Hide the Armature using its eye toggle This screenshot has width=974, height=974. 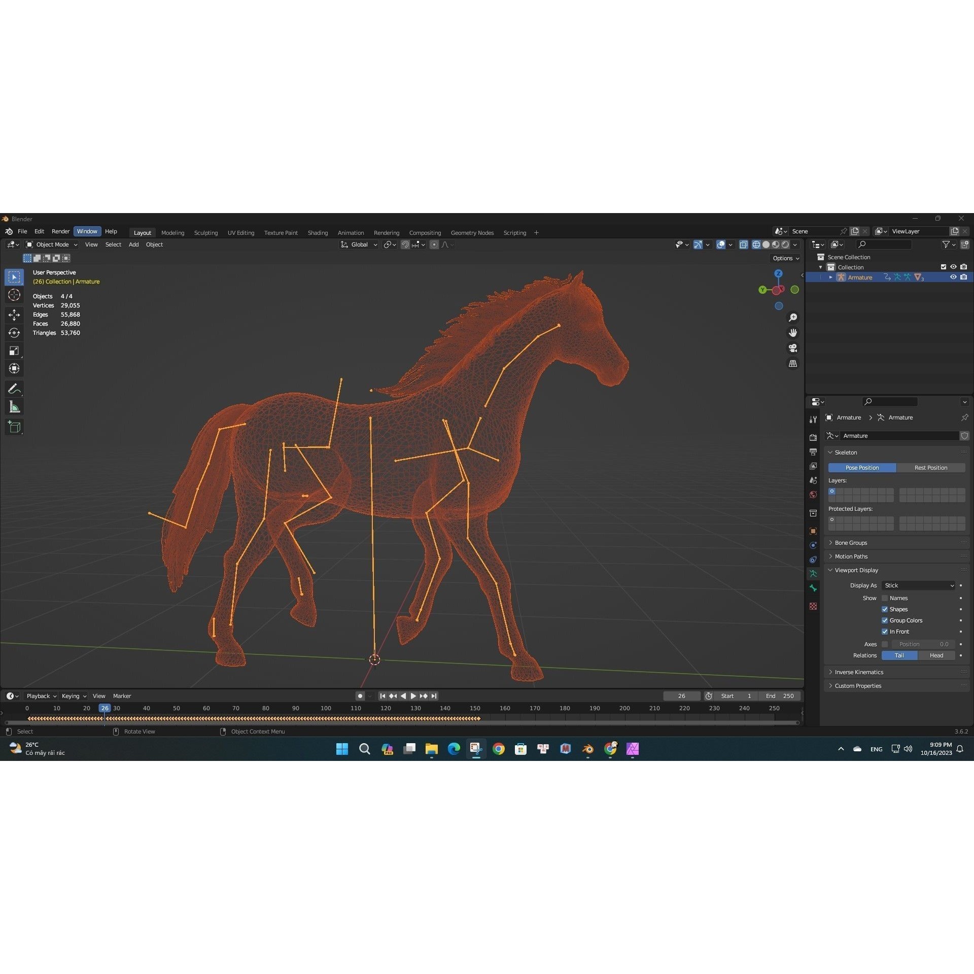(954, 277)
